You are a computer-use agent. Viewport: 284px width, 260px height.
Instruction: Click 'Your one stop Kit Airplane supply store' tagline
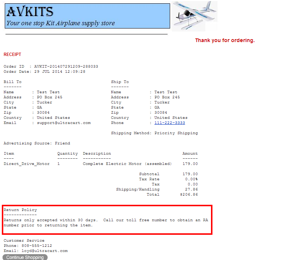(61, 23)
